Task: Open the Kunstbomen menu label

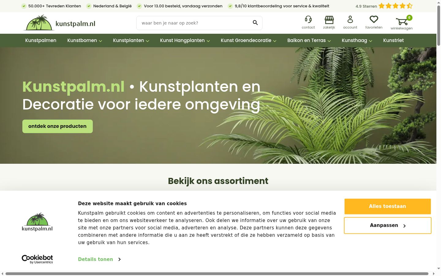Action: point(82,40)
